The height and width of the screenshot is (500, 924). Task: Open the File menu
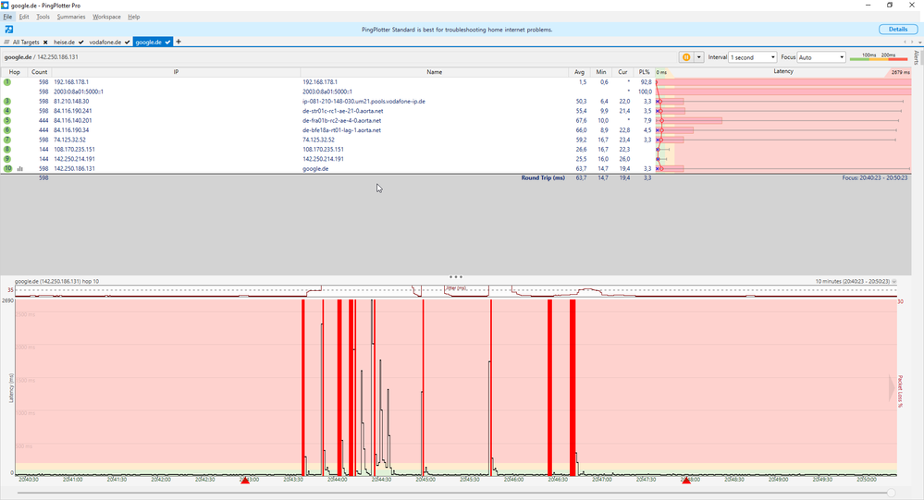pyautogui.click(x=7, y=17)
